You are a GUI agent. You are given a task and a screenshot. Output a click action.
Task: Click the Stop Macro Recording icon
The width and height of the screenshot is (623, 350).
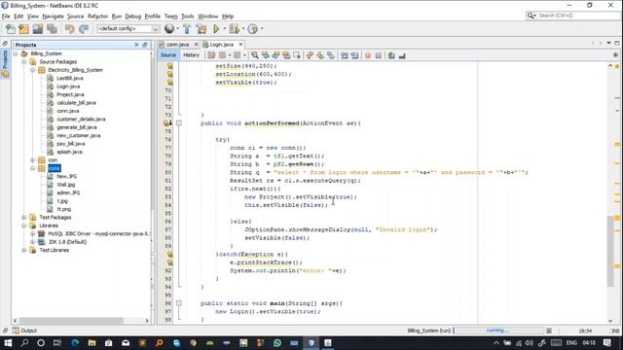(x=379, y=55)
